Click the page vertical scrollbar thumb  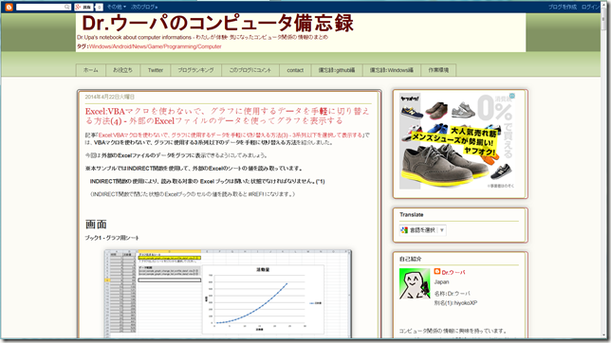pos(604,19)
